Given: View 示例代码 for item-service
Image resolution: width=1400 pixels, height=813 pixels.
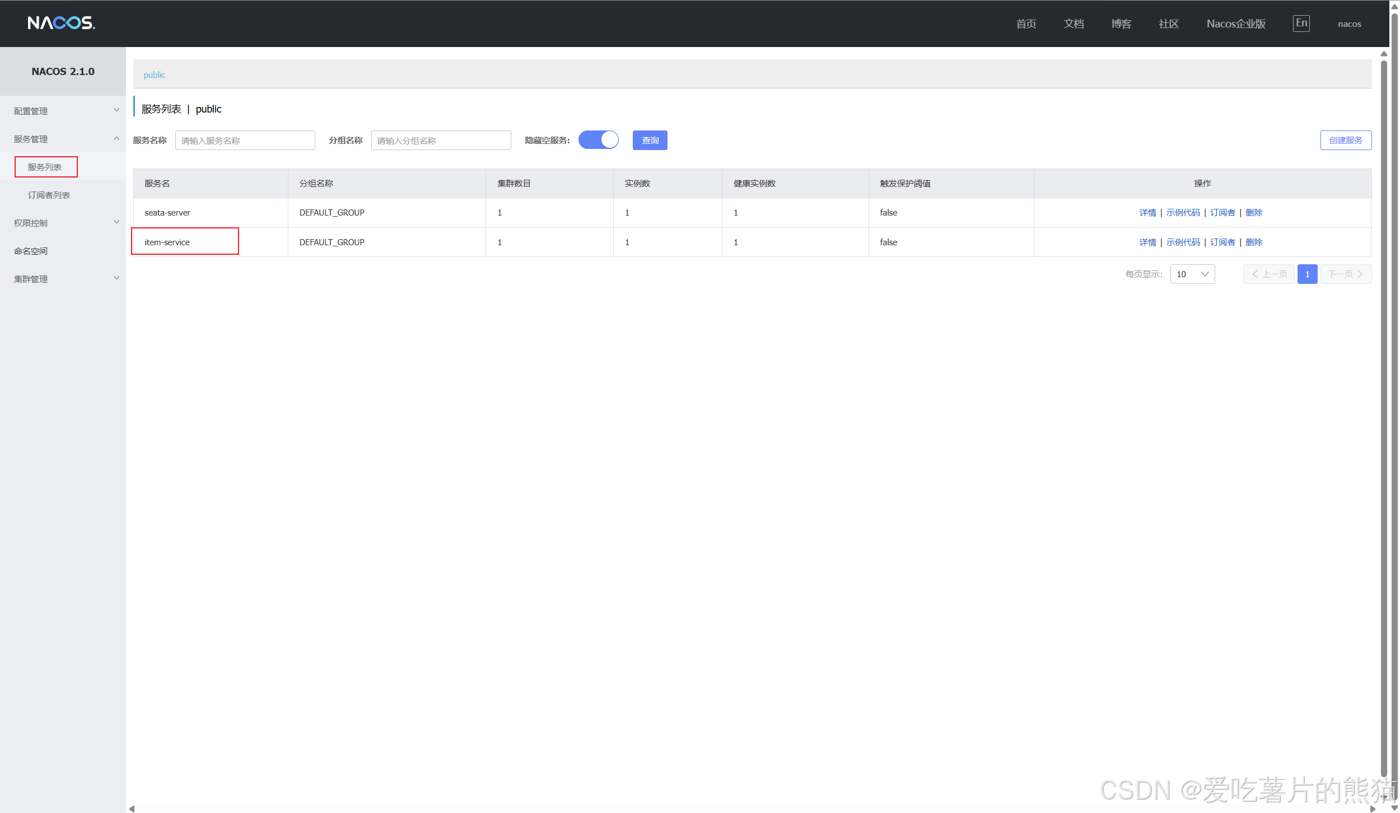Looking at the screenshot, I should 1183,242.
